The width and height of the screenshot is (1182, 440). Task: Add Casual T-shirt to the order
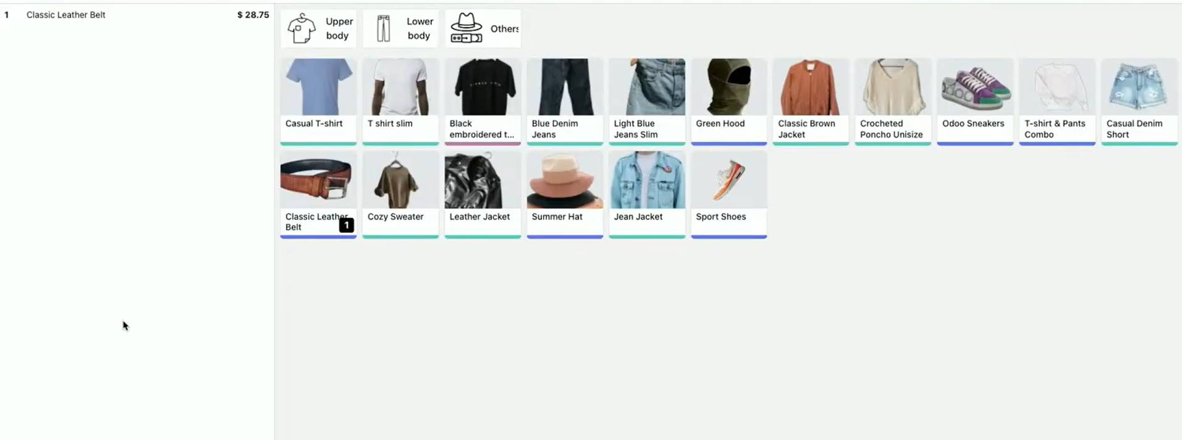(x=318, y=102)
